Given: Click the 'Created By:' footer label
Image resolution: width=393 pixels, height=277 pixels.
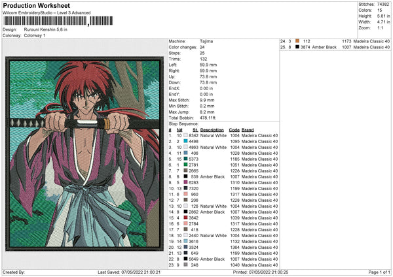Looking at the screenshot, I should coord(14,272).
